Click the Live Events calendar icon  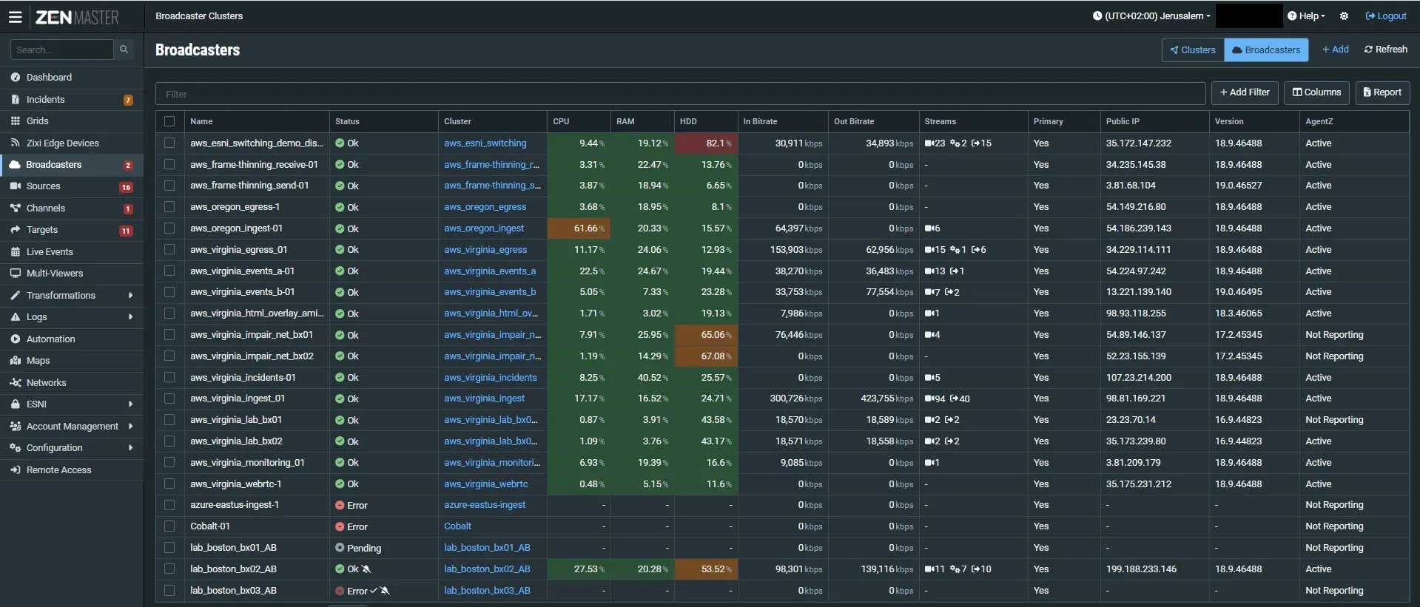[x=16, y=251]
